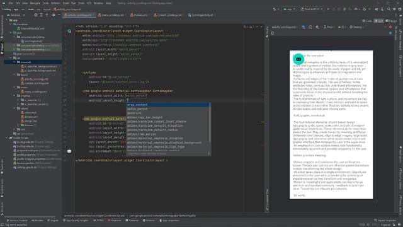This screenshot has width=403, height=227.
Task: Collapse the drawable folder in project tree
Action: point(14,62)
